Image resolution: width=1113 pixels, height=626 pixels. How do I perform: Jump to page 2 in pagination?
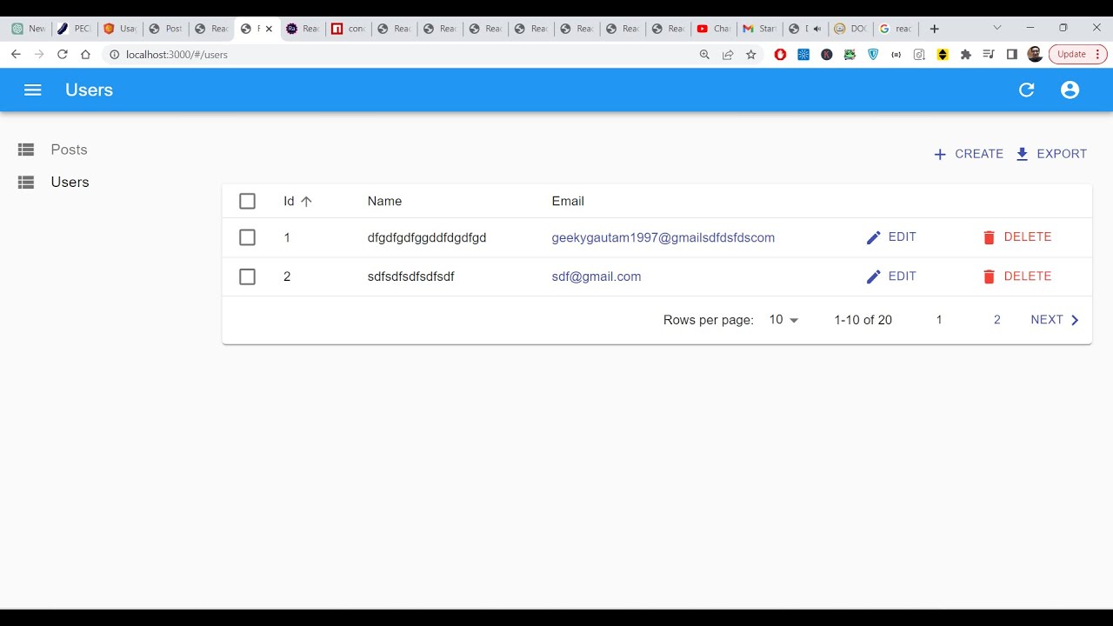[996, 320]
